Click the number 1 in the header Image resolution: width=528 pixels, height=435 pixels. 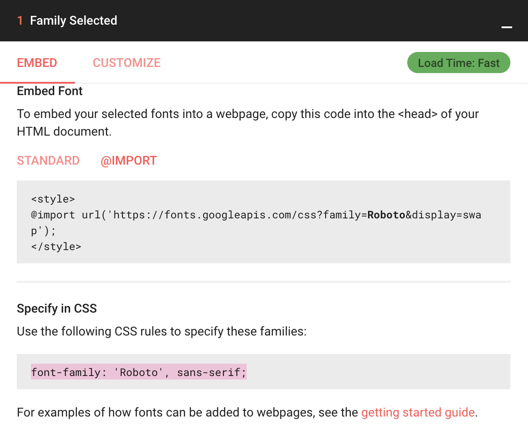(x=20, y=20)
